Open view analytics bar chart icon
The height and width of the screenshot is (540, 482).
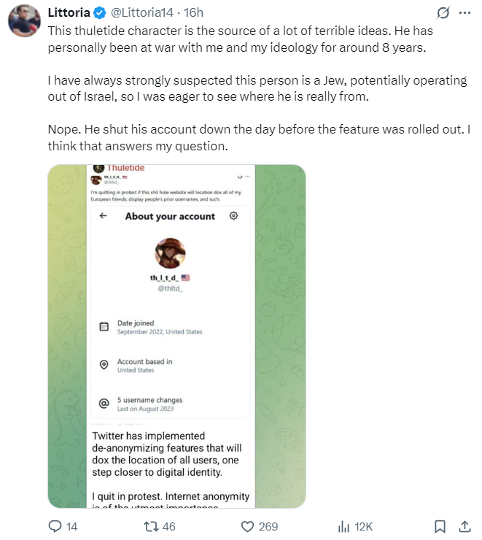tap(345, 526)
